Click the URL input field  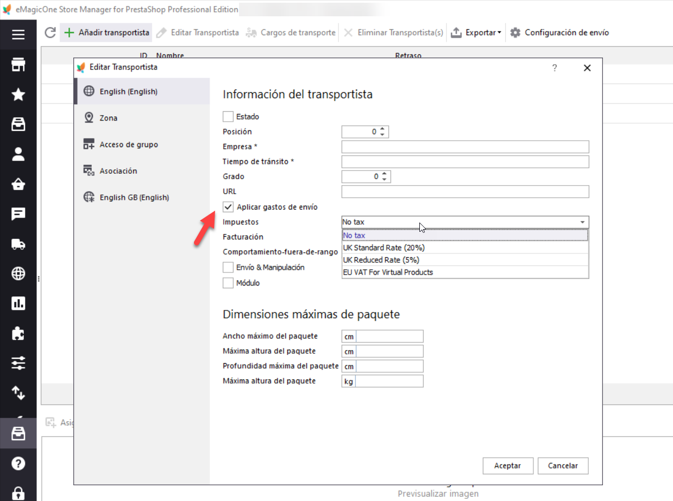pos(466,192)
